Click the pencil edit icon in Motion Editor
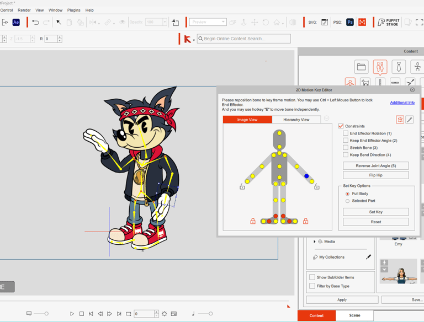 tap(410, 120)
